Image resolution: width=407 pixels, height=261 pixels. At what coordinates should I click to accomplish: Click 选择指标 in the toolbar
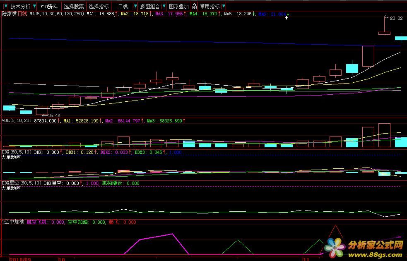coord(99,6)
